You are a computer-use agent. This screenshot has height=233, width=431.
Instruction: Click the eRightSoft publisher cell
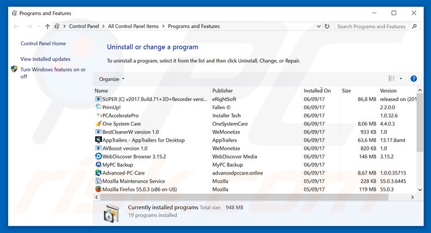pyautogui.click(x=224, y=99)
